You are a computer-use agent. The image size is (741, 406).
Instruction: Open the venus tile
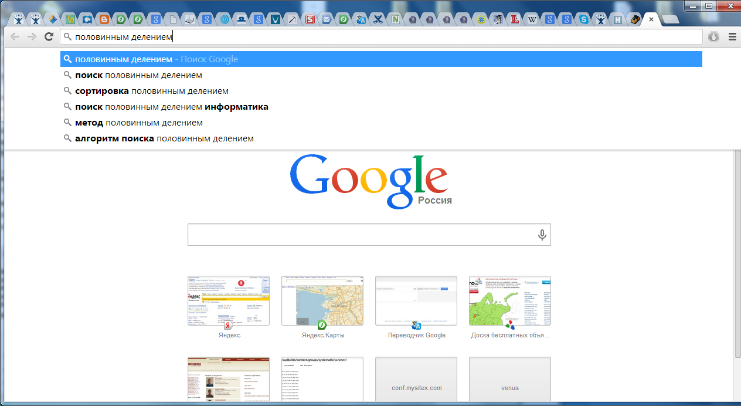[x=510, y=380]
